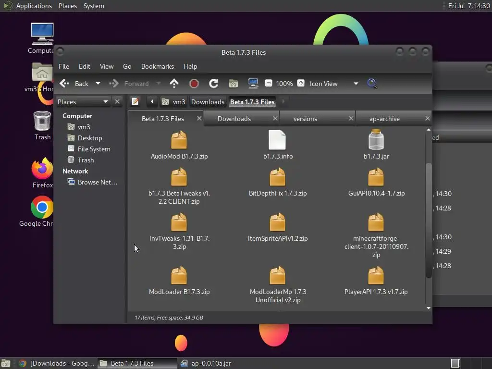
Task: Click the zoom out icon
Action: (268, 83)
